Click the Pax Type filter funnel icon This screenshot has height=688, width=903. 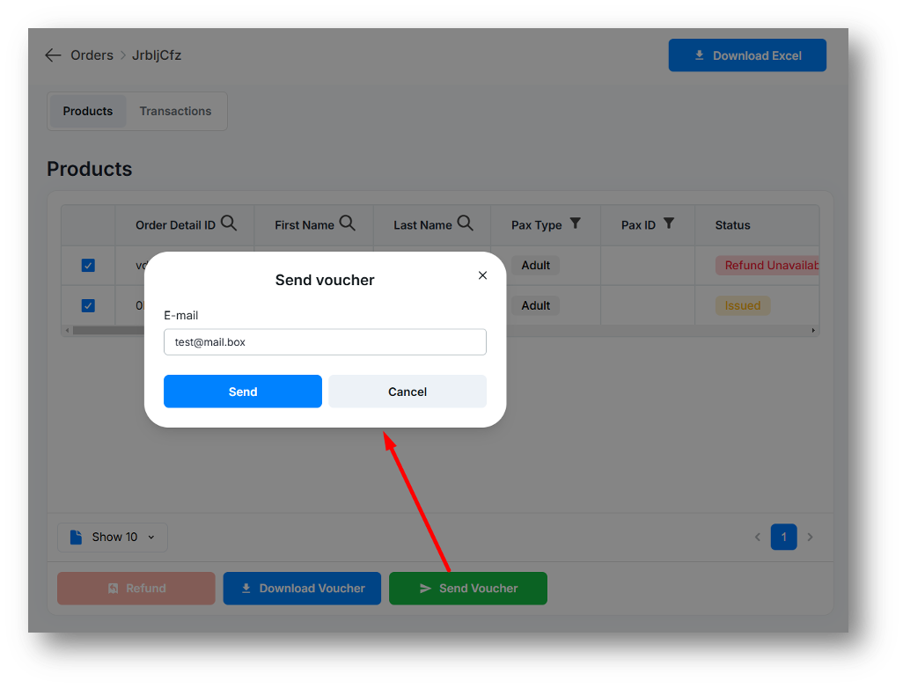[576, 223]
